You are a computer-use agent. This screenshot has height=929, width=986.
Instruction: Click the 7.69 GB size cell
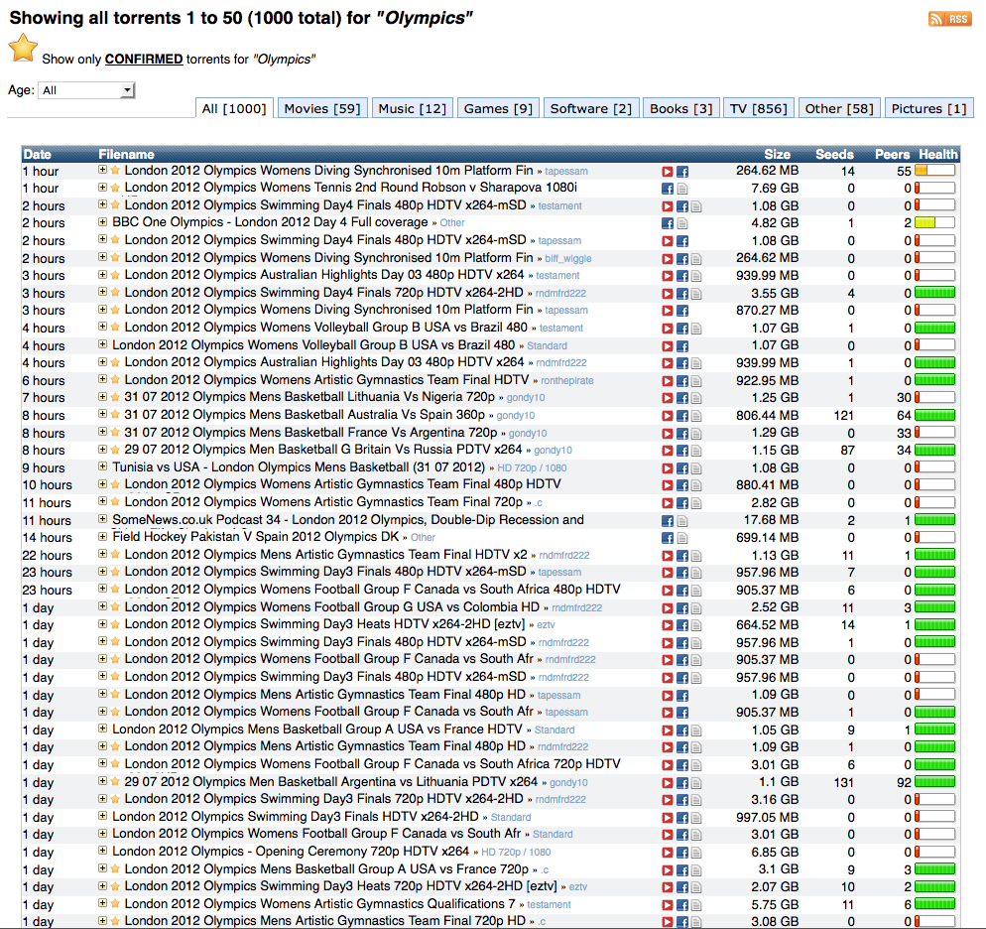775,188
